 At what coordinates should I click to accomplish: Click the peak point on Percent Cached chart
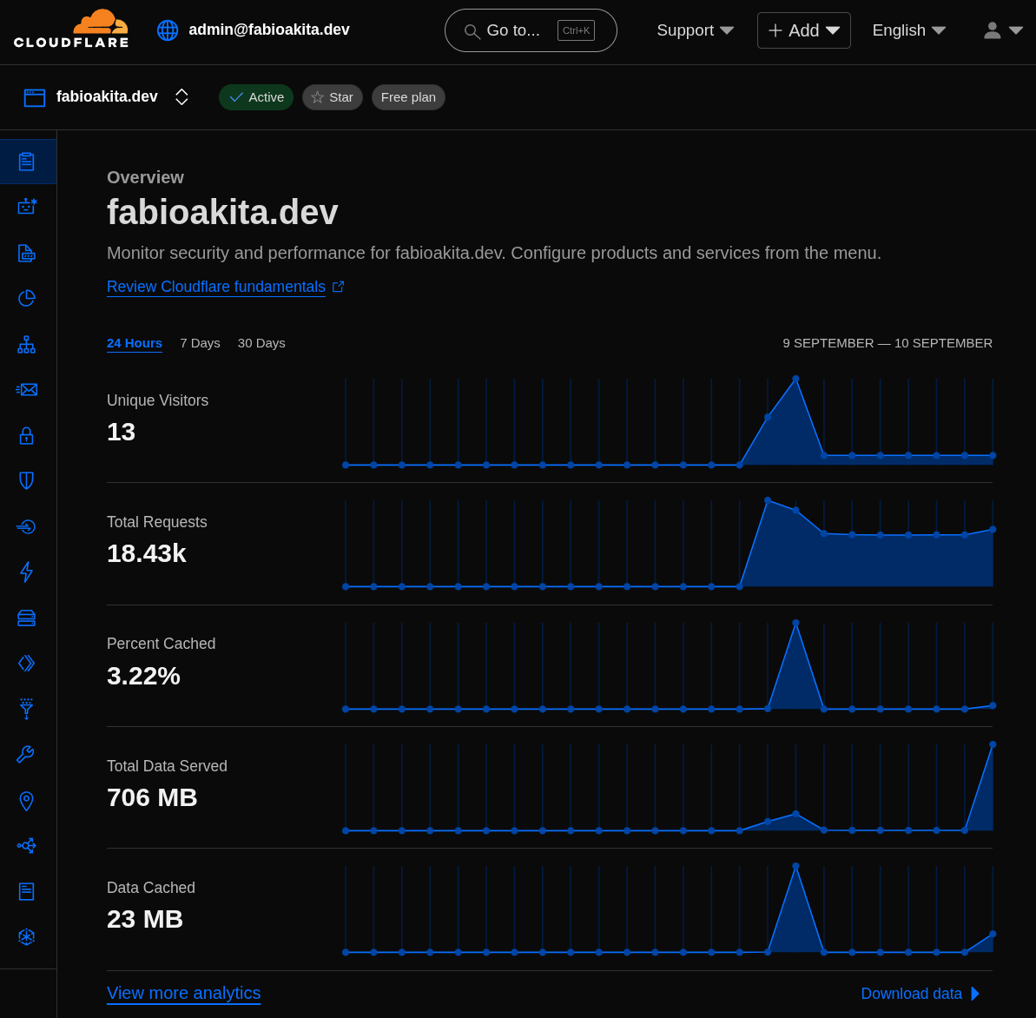795,623
